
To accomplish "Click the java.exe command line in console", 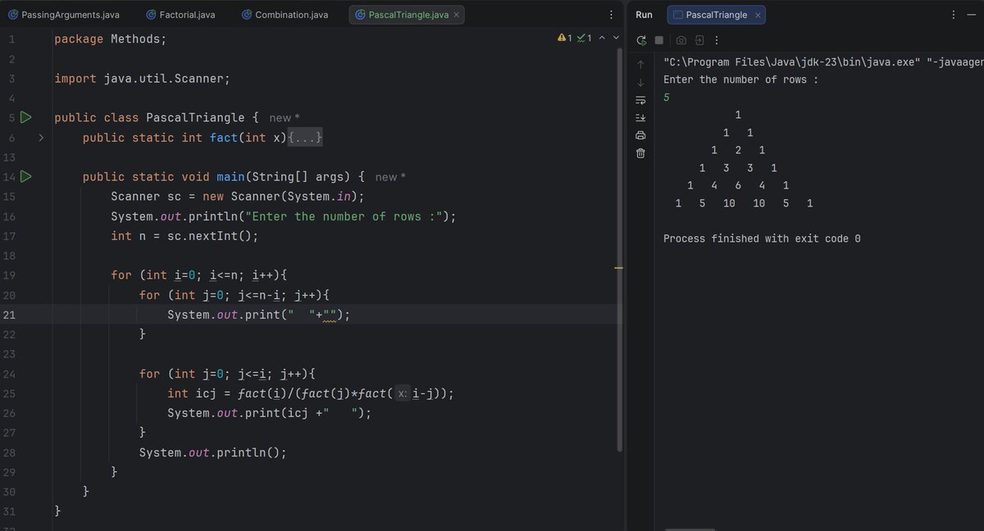I will (x=823, y=61).
